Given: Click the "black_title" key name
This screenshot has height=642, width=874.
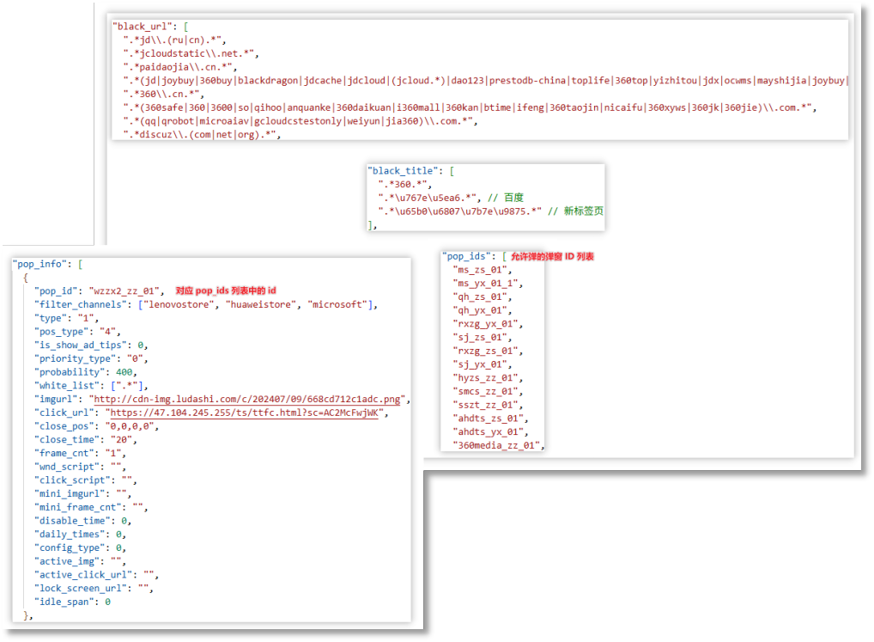Looking at the screenshot, I should [400, 170].
